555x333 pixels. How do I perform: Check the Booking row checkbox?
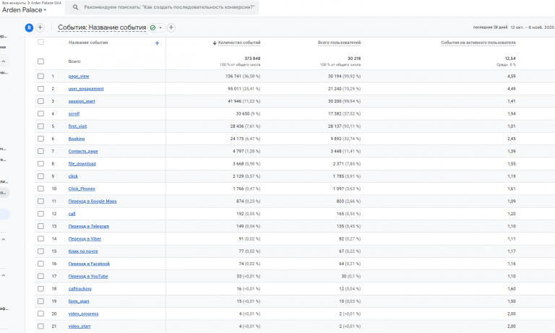tap(40, 139)
